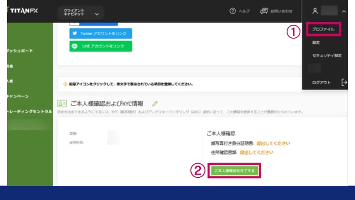Click the green ご本人様確認を完了する button
Image resolution: width=355 pixels, height=200 pixels.
[x=234, y=171]
